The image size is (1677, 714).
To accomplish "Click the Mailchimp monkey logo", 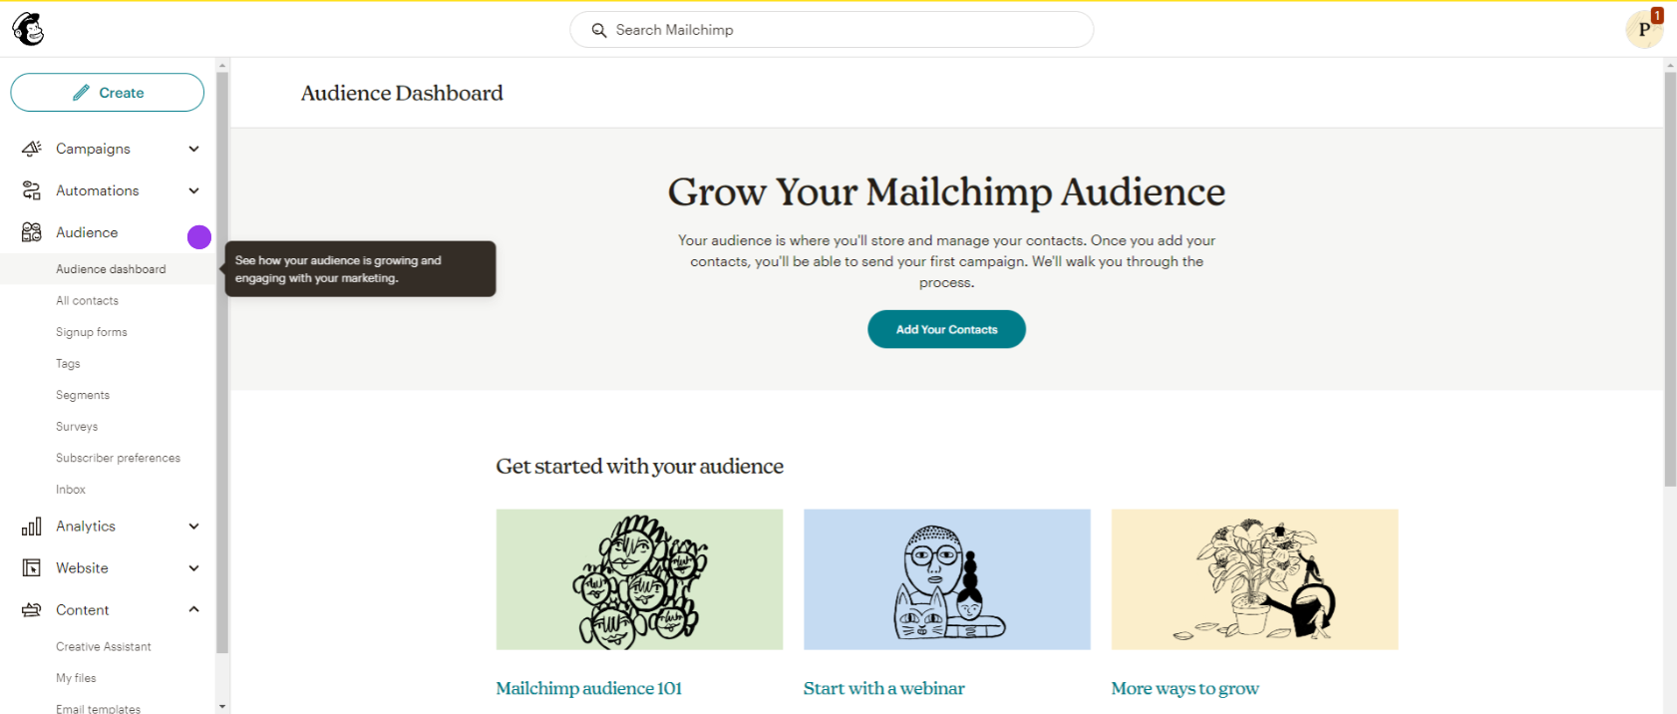I will coord(27,29).
